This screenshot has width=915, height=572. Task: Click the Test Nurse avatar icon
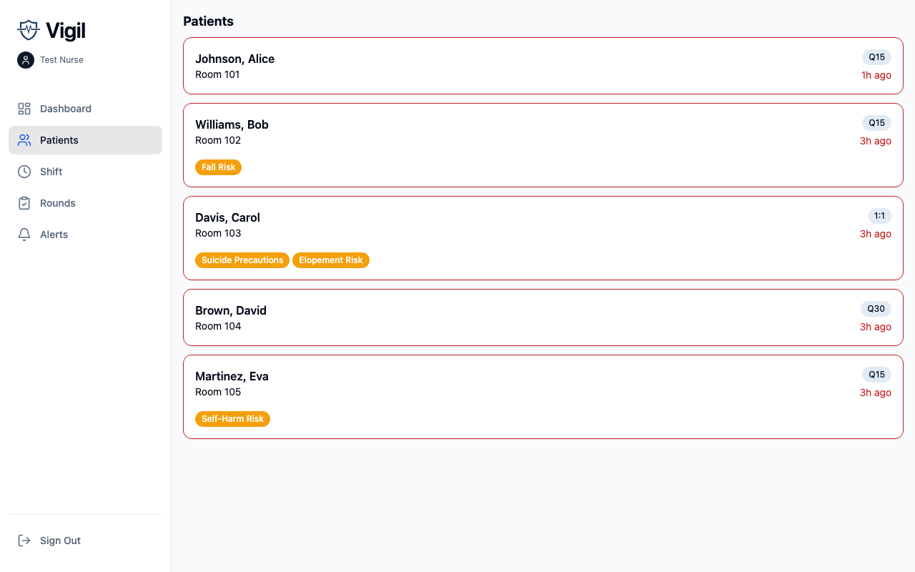[x=25, y=60]
